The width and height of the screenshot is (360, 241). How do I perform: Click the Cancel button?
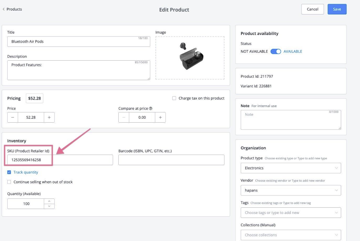click(312, 9)
